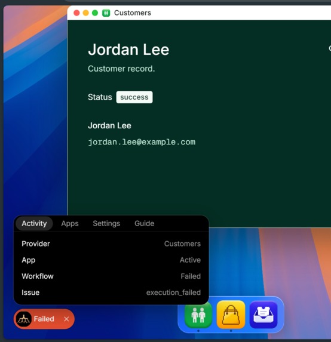Open the Settings tab
331x342 pixels.
pos(106,223)
